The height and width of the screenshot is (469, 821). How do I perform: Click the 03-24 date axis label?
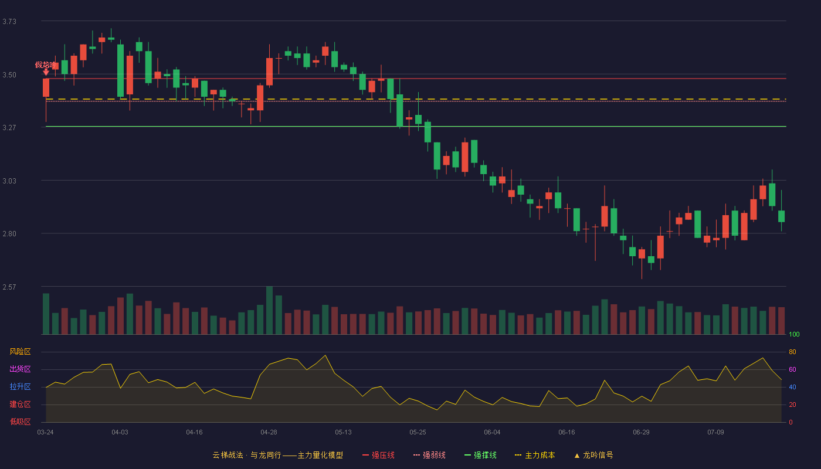45,432
